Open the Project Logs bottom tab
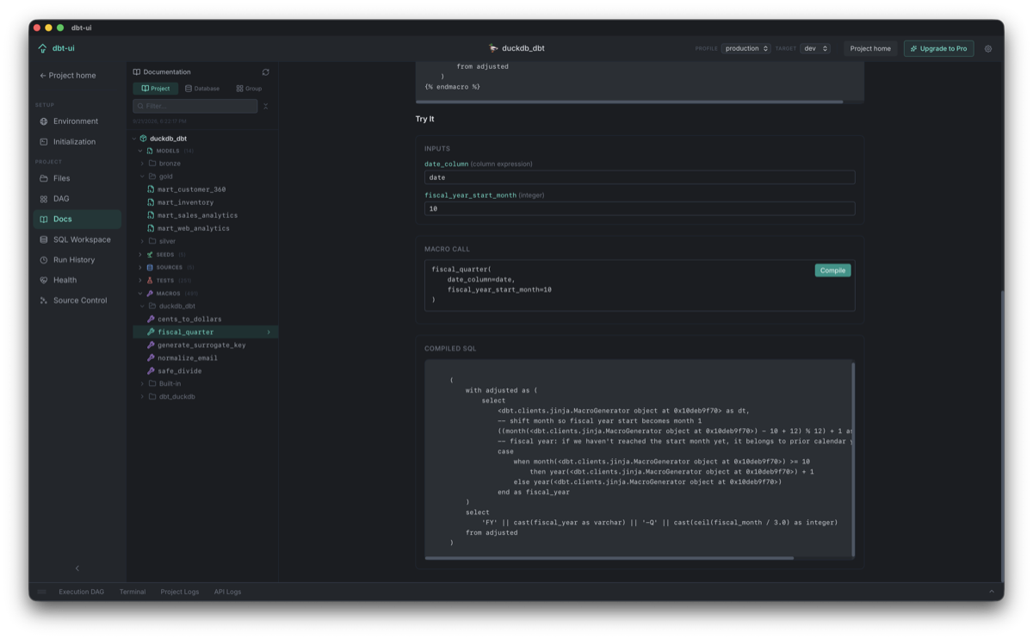This screenshot has height=639, width=1033. [x=180, y=592]
